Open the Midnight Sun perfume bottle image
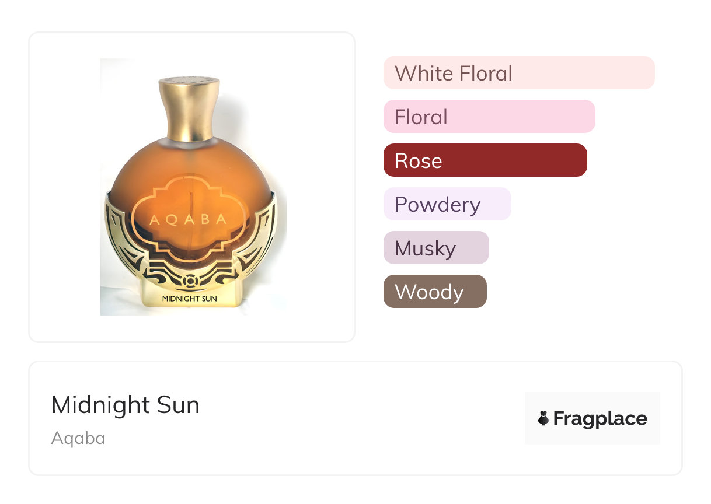This screenshot has height=504, width=711. (x=192, y=187)
